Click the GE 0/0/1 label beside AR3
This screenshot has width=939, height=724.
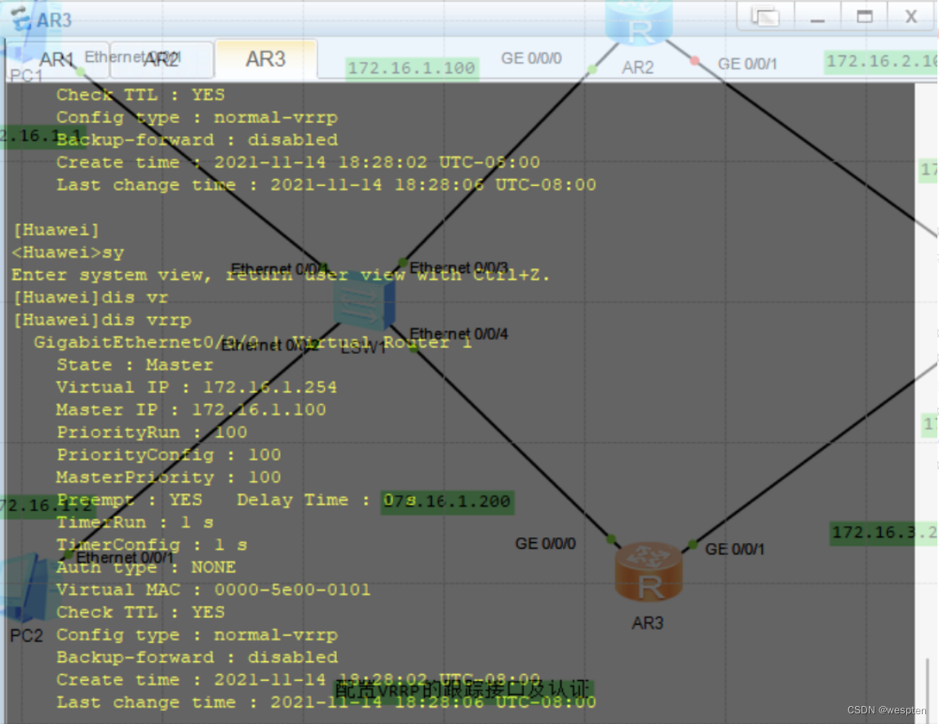coord(735,549)
